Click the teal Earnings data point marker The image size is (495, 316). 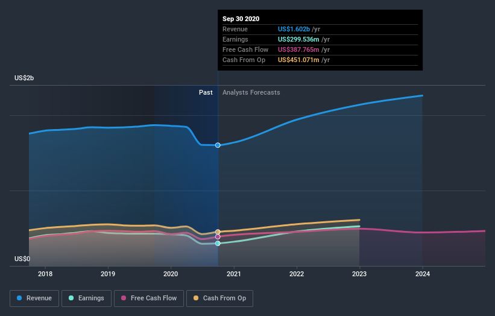pos(218,244)
